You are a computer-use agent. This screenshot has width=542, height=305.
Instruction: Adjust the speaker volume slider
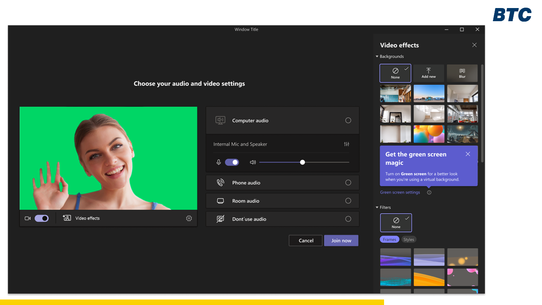[x=304, y=162]
